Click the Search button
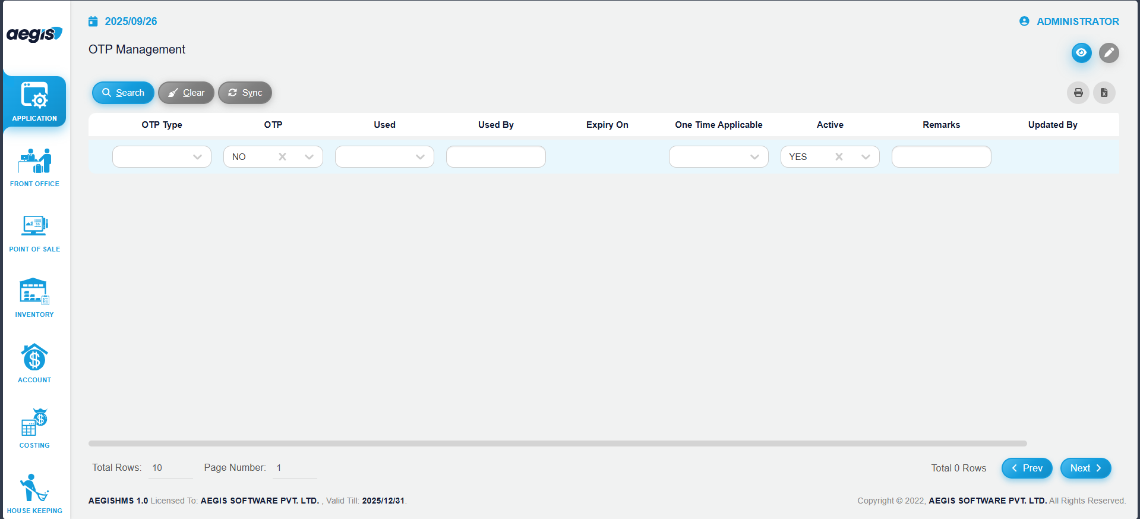The image size is (1140, 519). (123, 93)
